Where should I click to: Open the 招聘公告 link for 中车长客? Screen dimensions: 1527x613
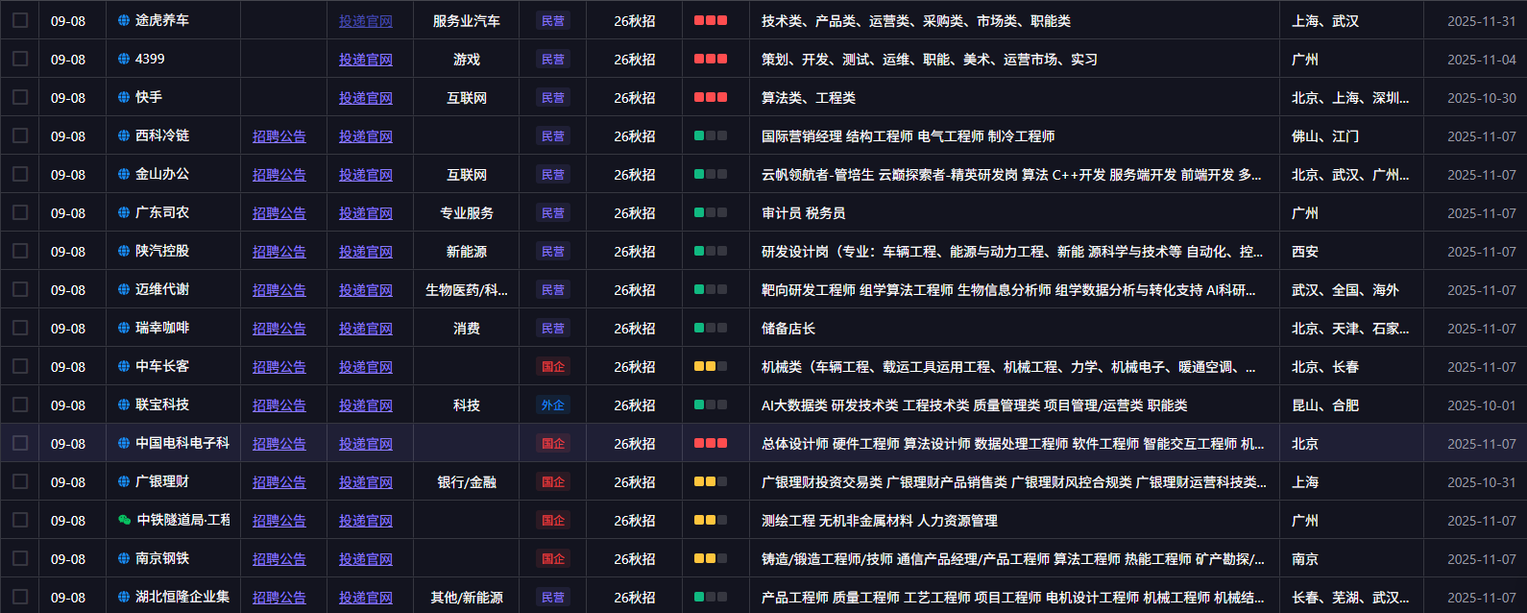(x=279, y=367)
